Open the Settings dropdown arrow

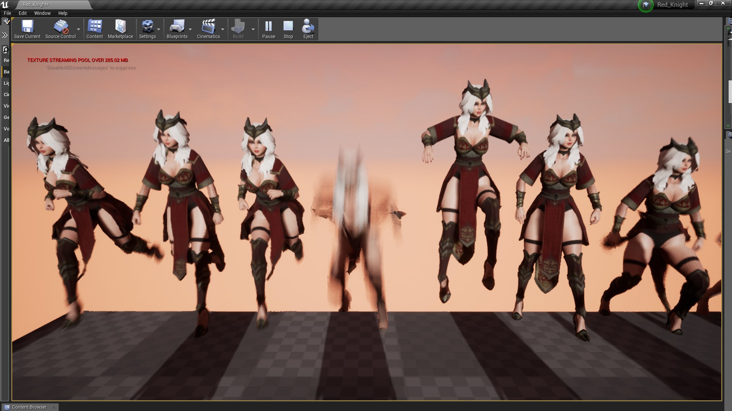[159, 29]
